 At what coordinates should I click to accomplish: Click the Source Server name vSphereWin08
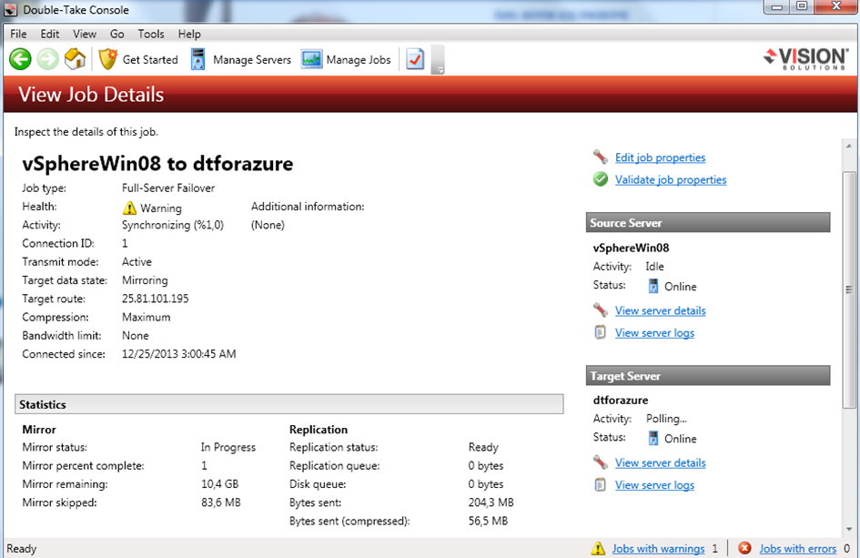click(631, 248)
